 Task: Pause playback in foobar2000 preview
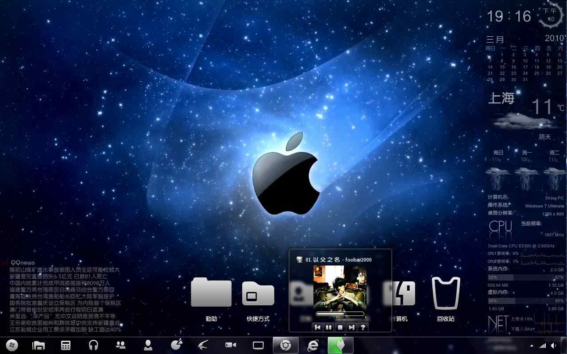pos(329,327)
